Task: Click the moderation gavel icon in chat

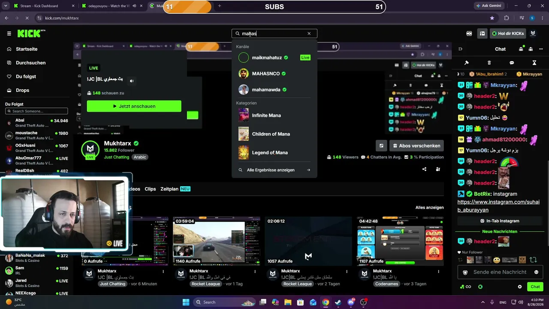Action: (x=467, y=63)
